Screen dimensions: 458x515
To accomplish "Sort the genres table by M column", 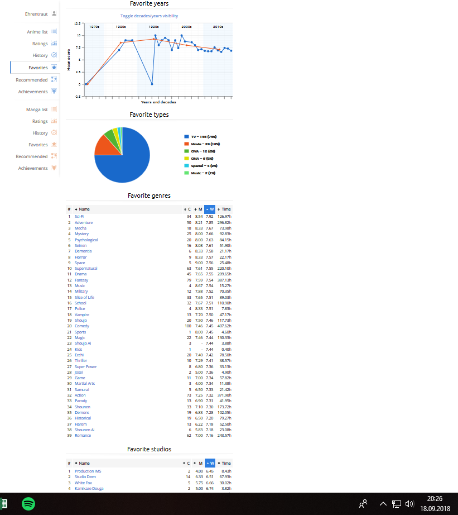I will tap(198, 209).
